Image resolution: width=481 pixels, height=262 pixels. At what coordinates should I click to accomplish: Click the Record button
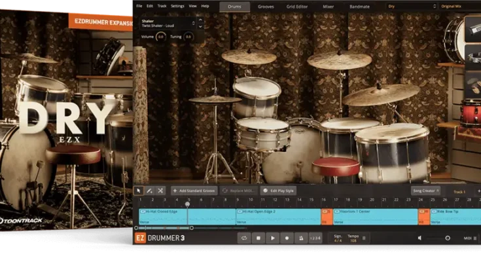point(287,238)
